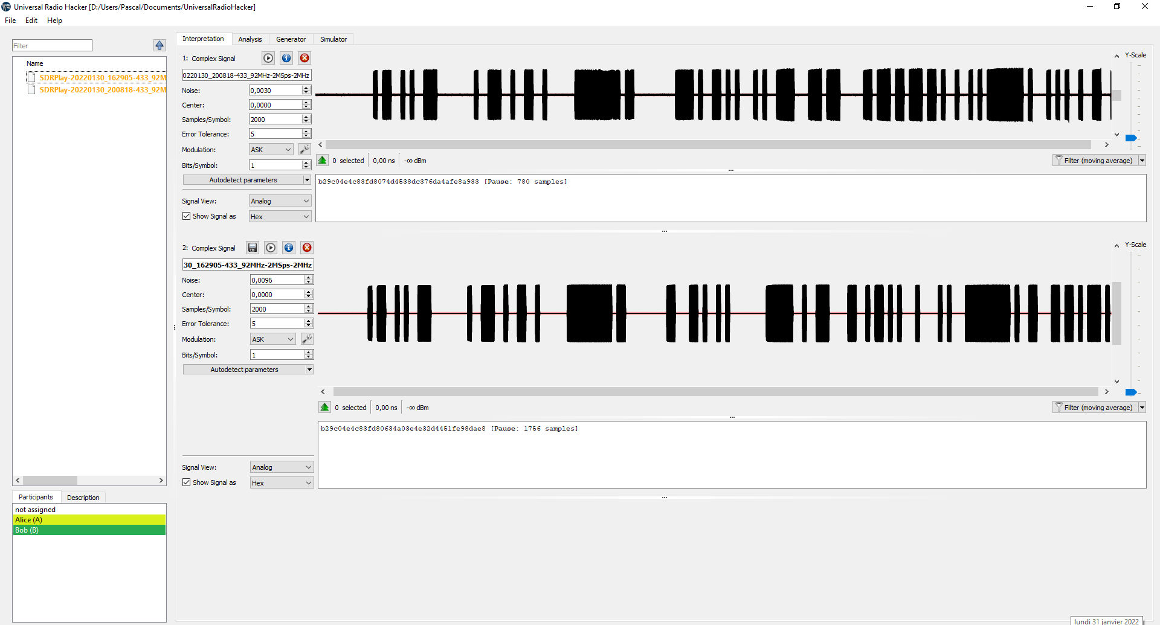This screenshot has width=1160, height=625.
Task: Toggle Show Signal as checkbox for signal 1
Action: pyautogui.click(x=187, y=216)
